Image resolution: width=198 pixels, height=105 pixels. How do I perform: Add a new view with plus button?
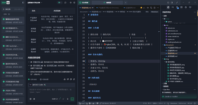(x=125, y=3)
